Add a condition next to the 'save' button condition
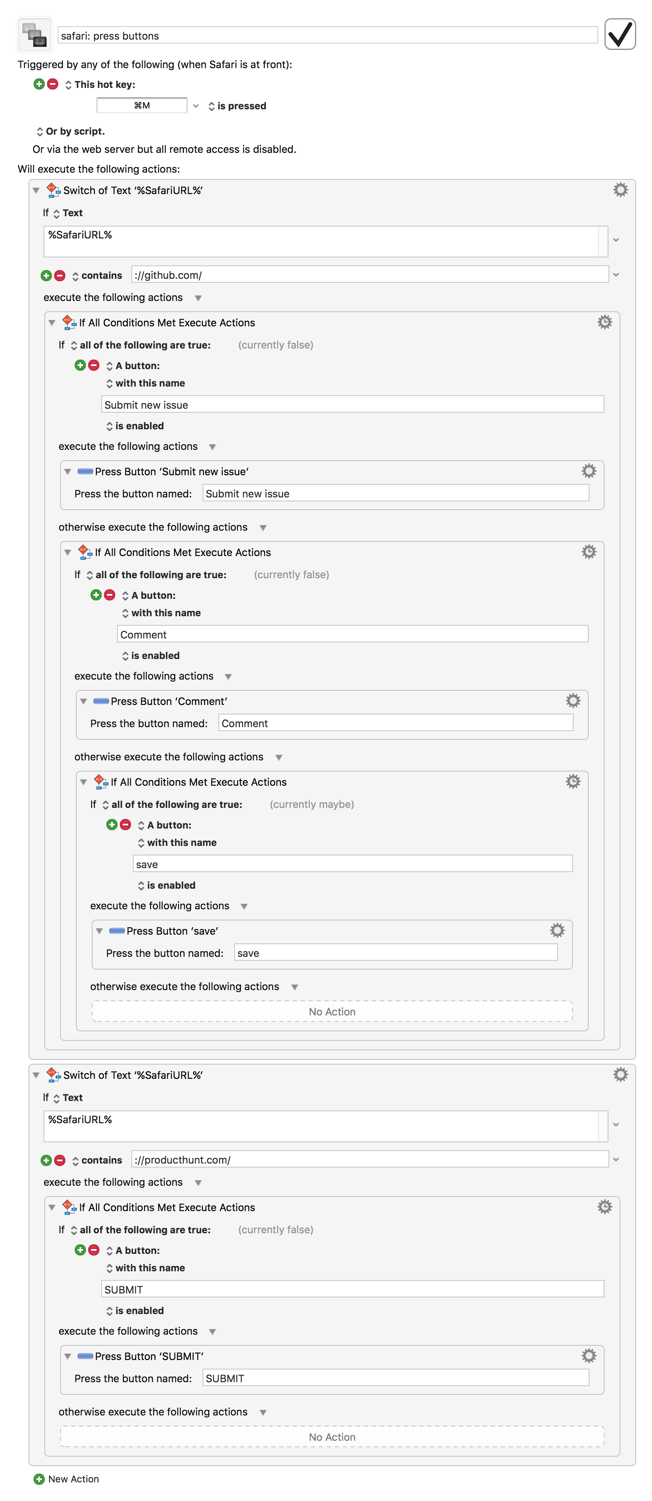This screenshot has height=1501, width=652. [112, 825]
